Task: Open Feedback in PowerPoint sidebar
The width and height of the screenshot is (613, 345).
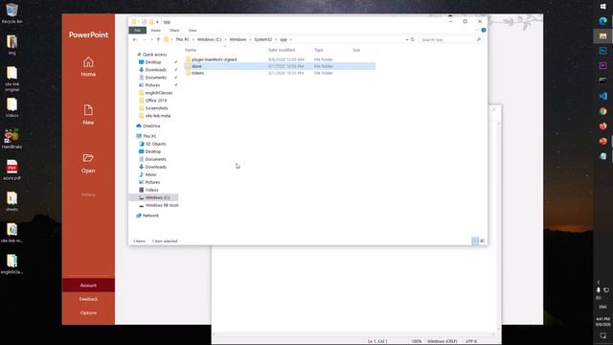Action: pos(88,299)
